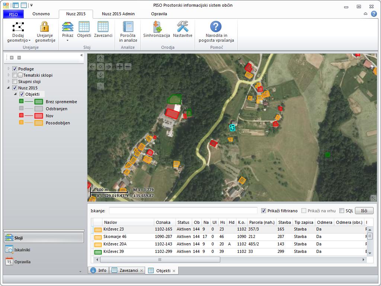This screenshot has height=286, width=381.
Task: Toggle the Podlage layer checkbox
Action: pos(15,69)
